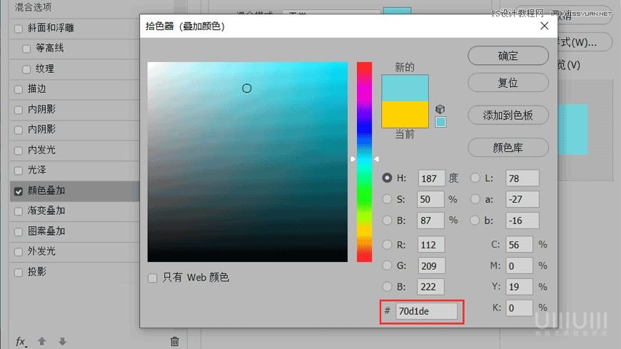Select the RGB blue B radio button
The height and width of the screenshot is (349, 621).
click(387, 286)
